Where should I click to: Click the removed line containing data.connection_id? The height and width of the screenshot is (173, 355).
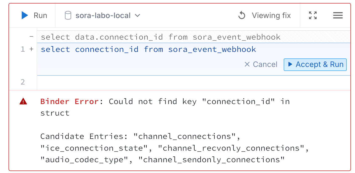[x=160, y=37]
